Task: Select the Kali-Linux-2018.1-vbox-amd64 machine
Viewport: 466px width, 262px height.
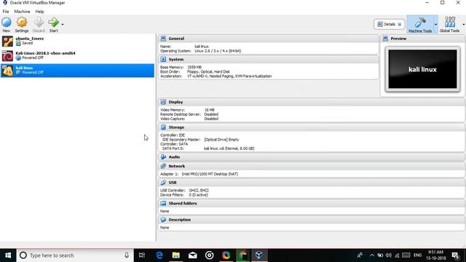Action: [x=77, y=55]
